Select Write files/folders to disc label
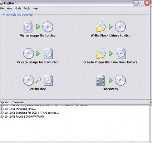Image resolution: width=152 pixels, height=143 pixels. point(111,35)
